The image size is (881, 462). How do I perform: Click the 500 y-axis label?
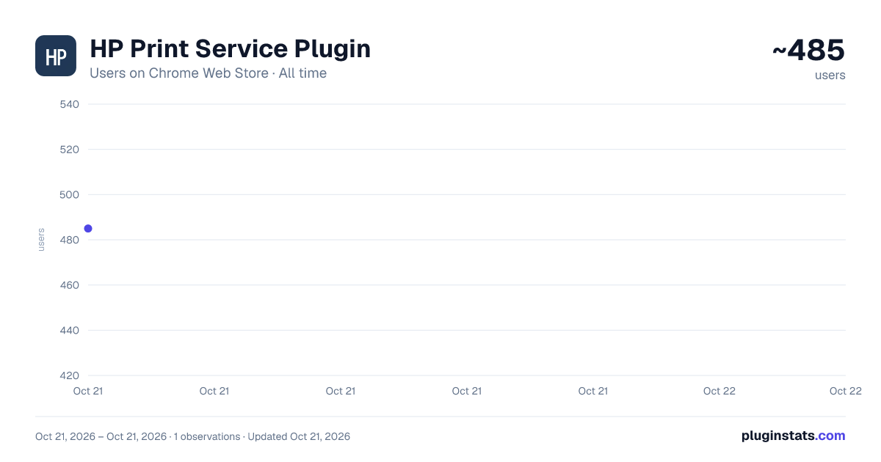pos(69,194)
